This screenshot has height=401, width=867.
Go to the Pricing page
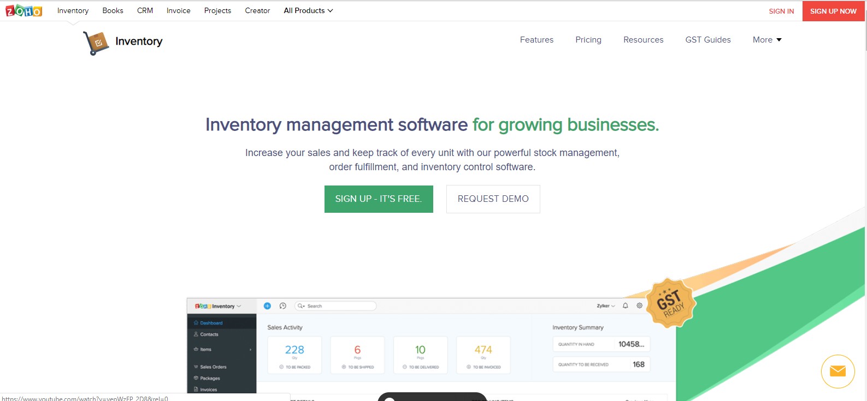(588, 40)
